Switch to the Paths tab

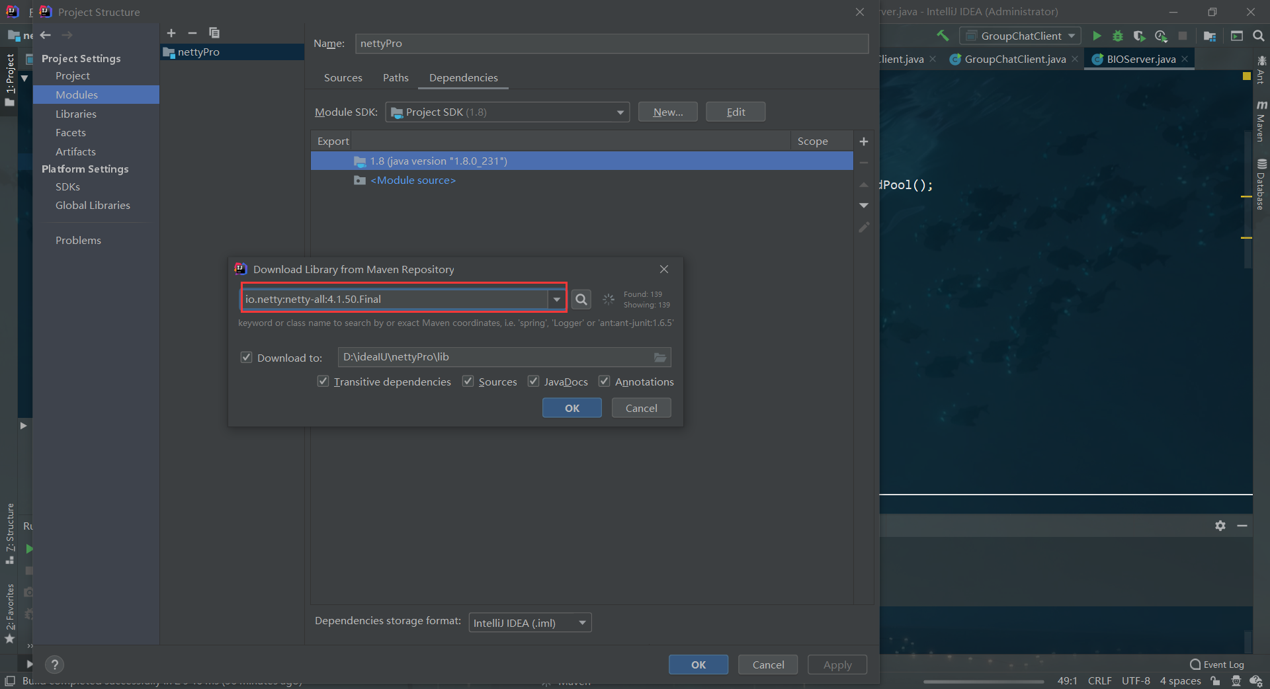click(x=396, y=78)
